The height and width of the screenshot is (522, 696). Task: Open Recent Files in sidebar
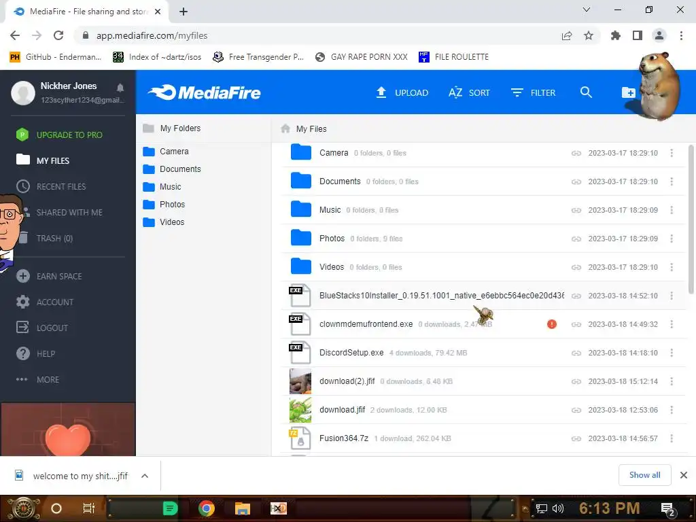click(x=51, y=186)
